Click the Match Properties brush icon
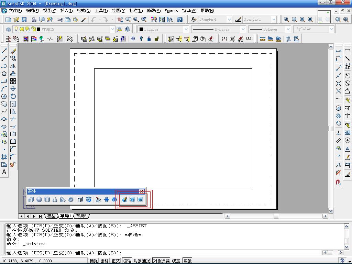This screenshot has width=352, height=264. (84, 20)
